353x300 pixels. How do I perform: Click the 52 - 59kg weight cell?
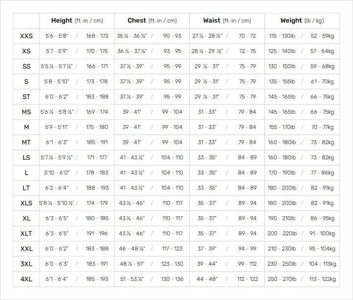point(322,36)
